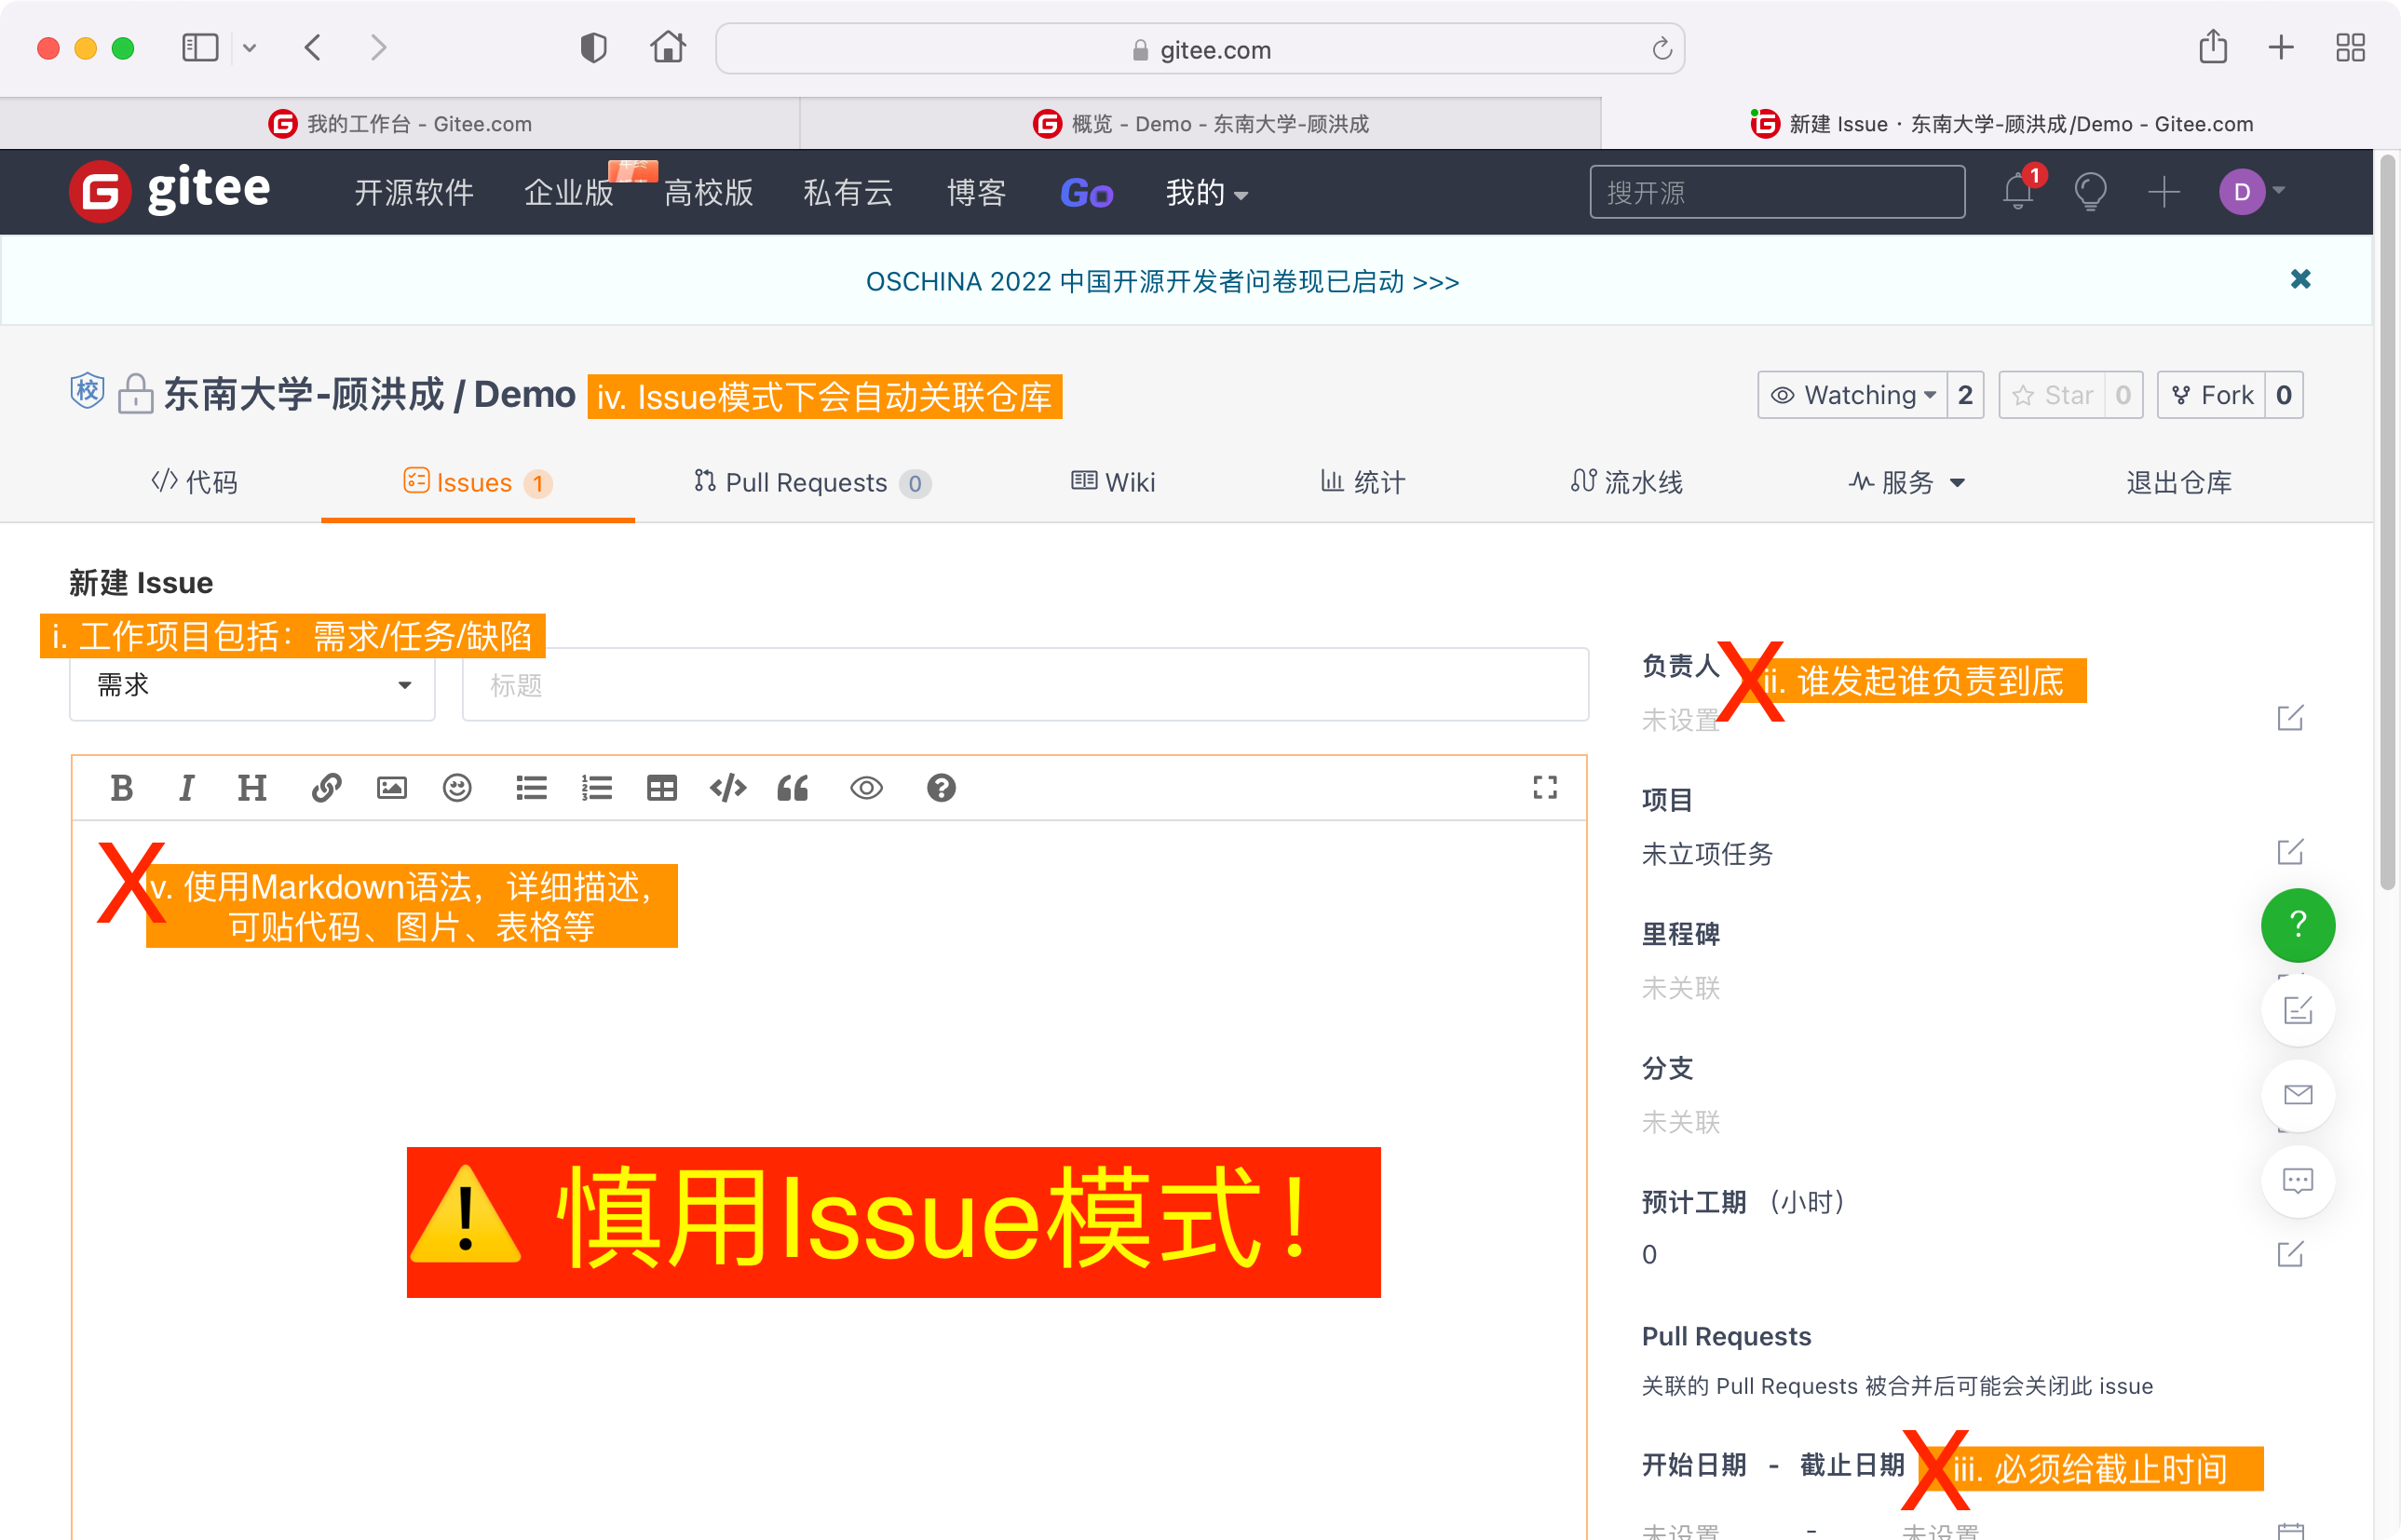
Task: Click the Bold formatting icon
Action: coord(119,786)
